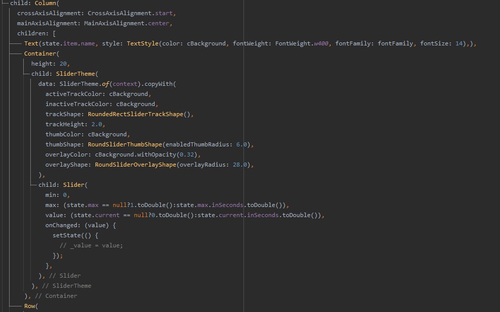Screen dimensions: 500x312
Task: Click 'activeTrackColor: cBackground,' line
Action: 98,94
